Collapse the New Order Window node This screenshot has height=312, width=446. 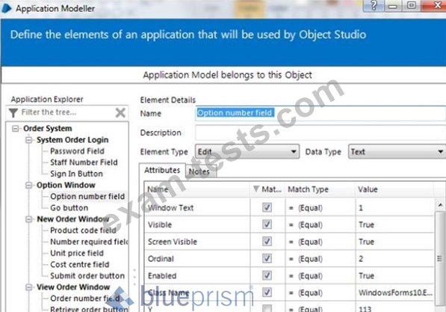28,219
